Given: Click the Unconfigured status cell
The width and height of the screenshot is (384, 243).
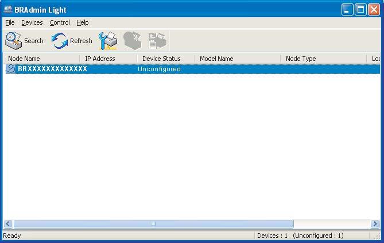Looking at the screenshot, I should tap(159, 69).
